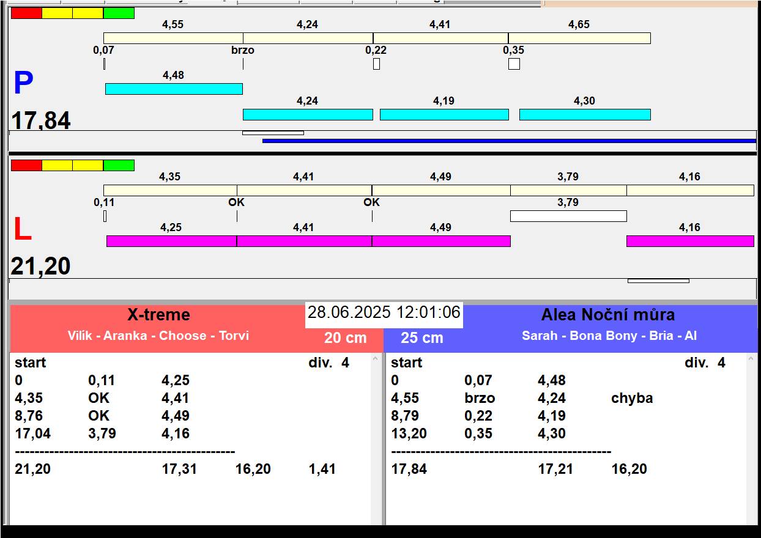The width and height of the screenshot is (761, 538).
Task: Click the green start light in lane L
Action: pyautogui.click(x=119, y=165)
